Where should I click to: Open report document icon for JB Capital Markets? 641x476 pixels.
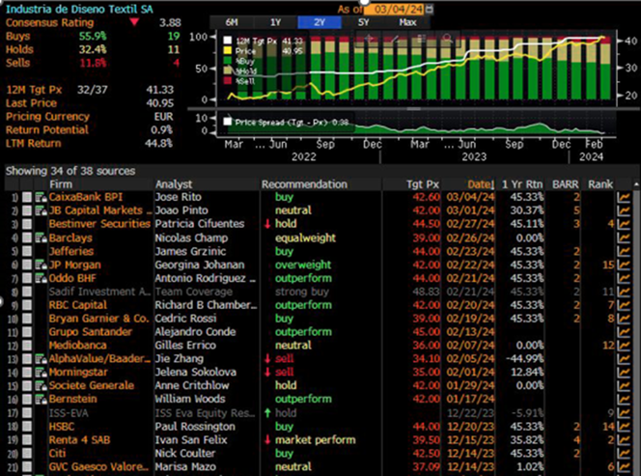click(x=41, y=210)
